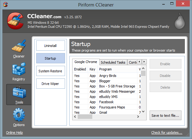Select the Foursquare Maps entry
This screenshot has width=192, height=139.
tap(107, 107)
